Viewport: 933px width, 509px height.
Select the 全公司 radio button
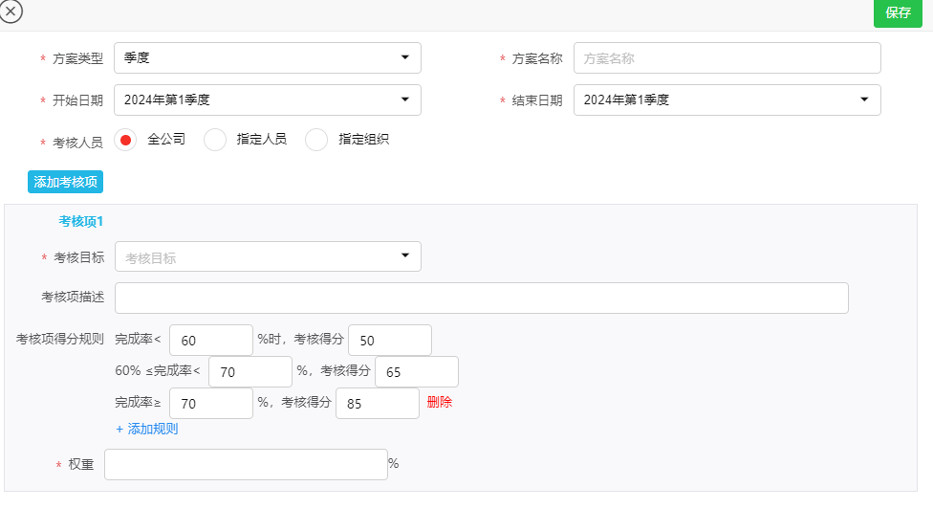pos(125,140)
